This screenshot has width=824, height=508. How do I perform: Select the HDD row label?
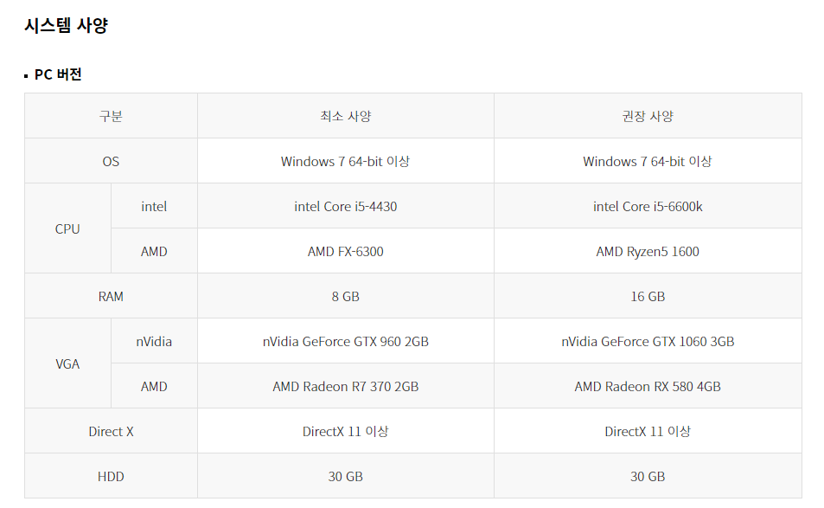111,476
